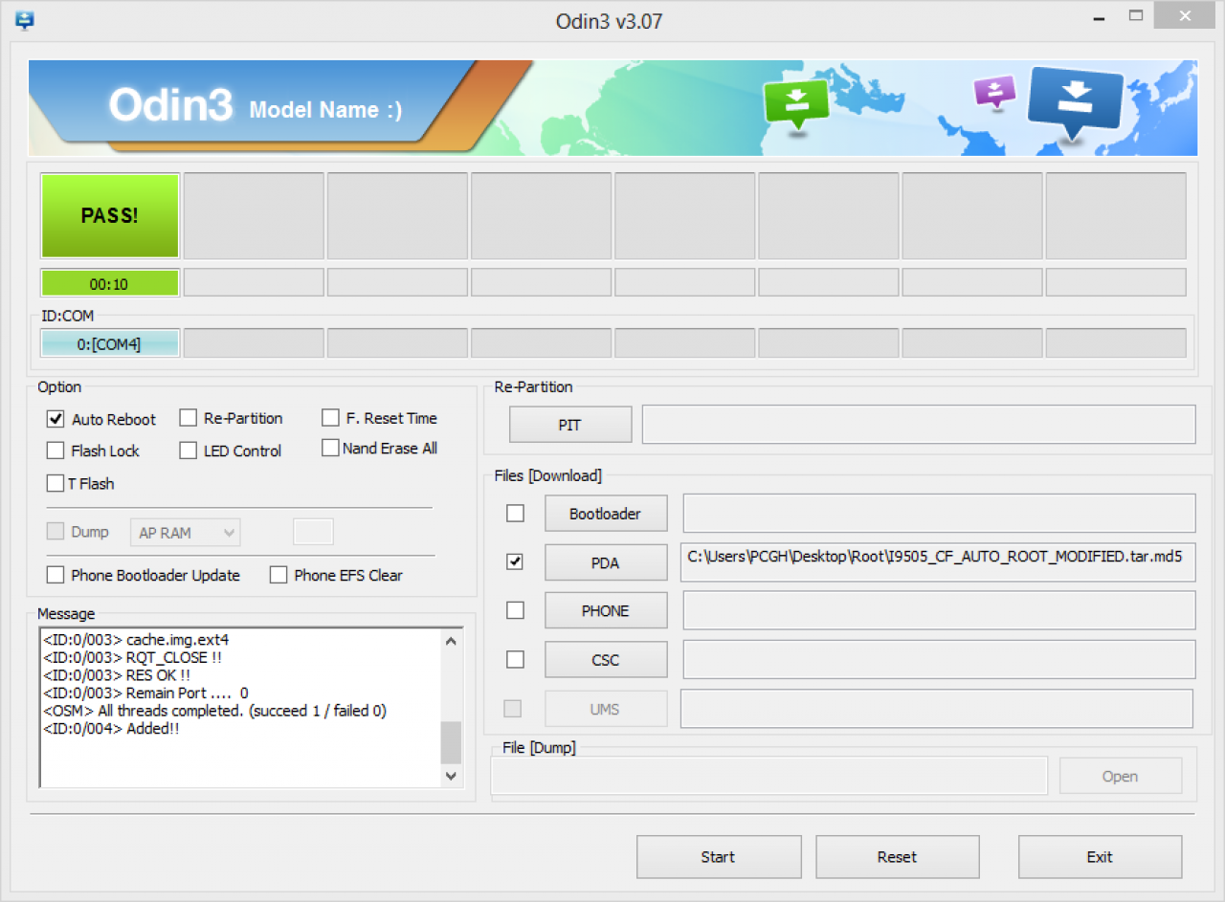
Task: Click the 'cache.img.ext4' log line
Action: click(136, 639)
